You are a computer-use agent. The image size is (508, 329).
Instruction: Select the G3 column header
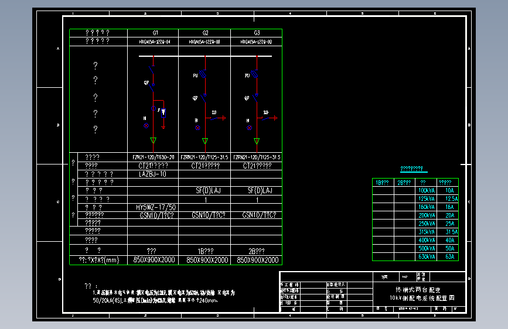257,33
